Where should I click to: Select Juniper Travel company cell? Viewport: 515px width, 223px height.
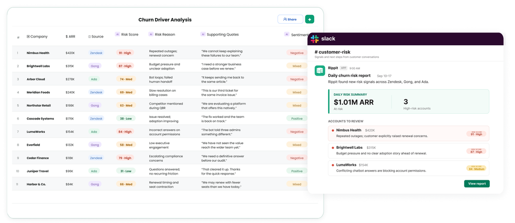coord(38,171)
